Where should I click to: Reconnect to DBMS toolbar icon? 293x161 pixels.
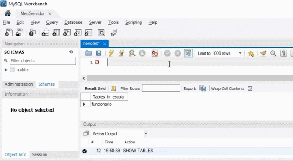[x=114, y=32]
